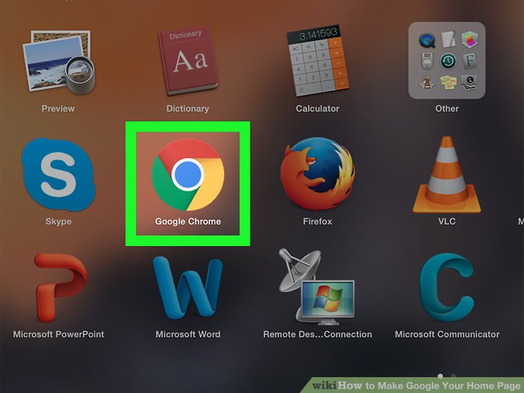
Task: Click the Firefox label text
Action: [x=317, y=221]
